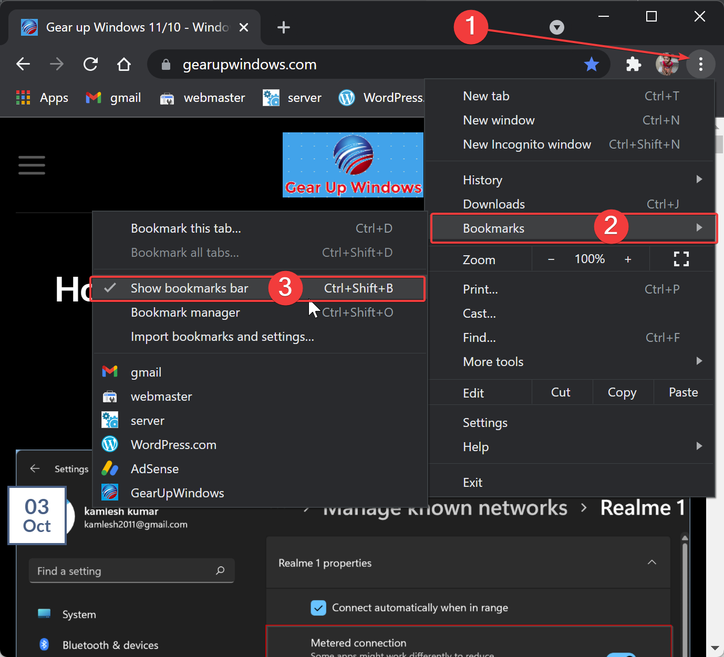Open server bookmark in bookmarks bar
Image resolution: width=724 pixels, height=657 pixels.
click(292, 98)
